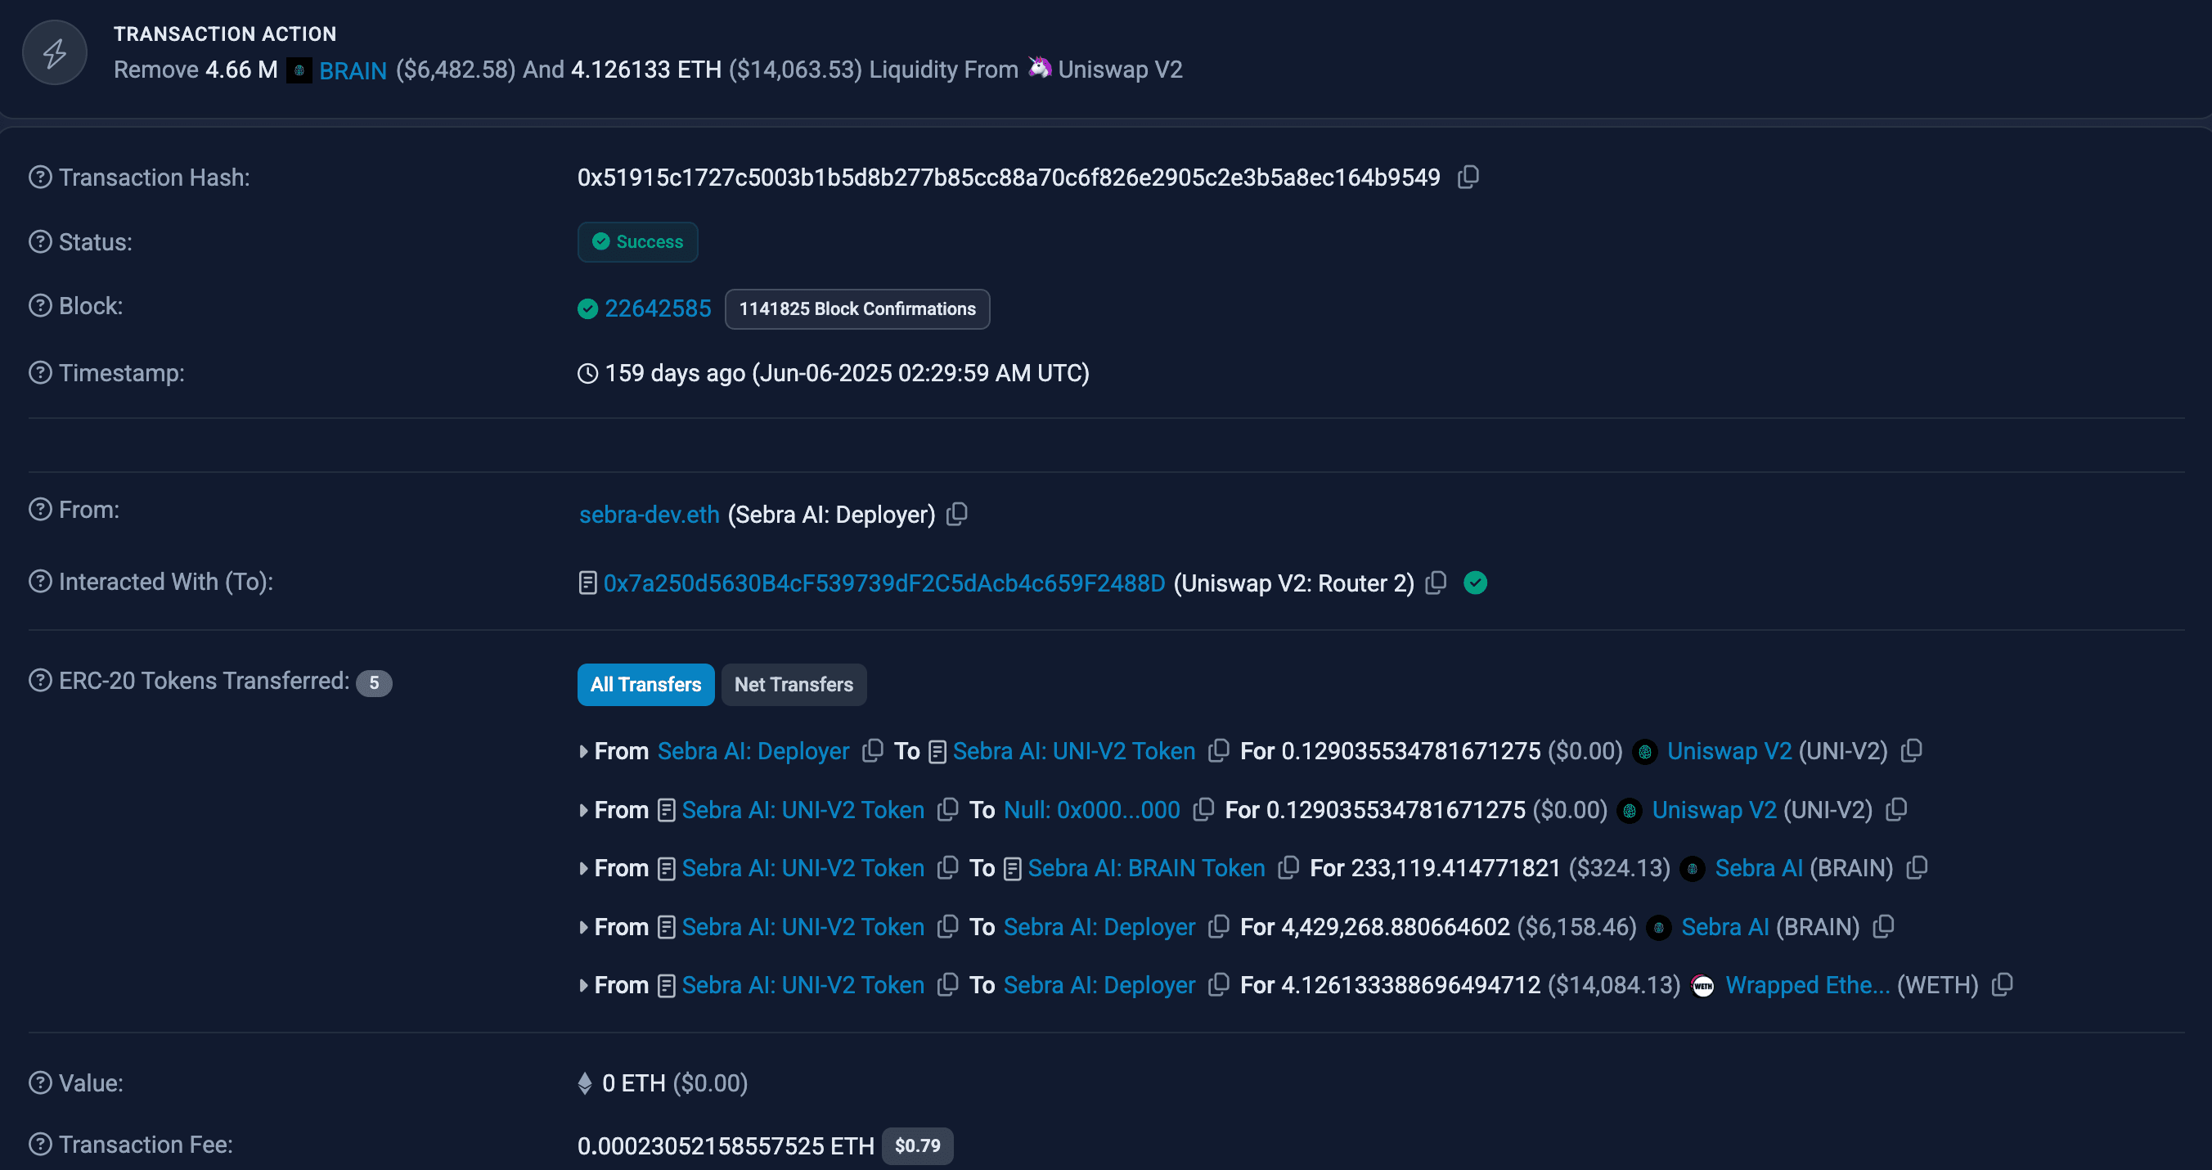Image resolution: width=2212 pixels, height=1170 pixels.
Task: Click help icon beside Block label
Action: (40, 305)
